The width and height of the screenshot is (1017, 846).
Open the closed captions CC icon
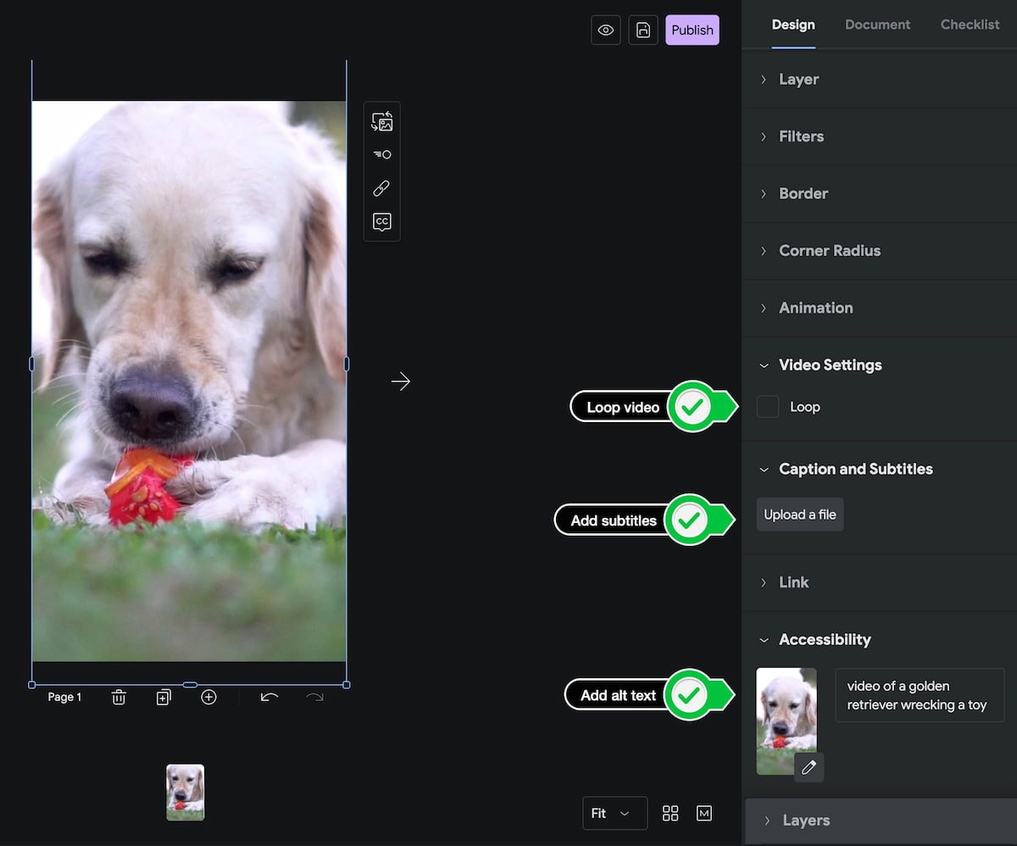381,222
